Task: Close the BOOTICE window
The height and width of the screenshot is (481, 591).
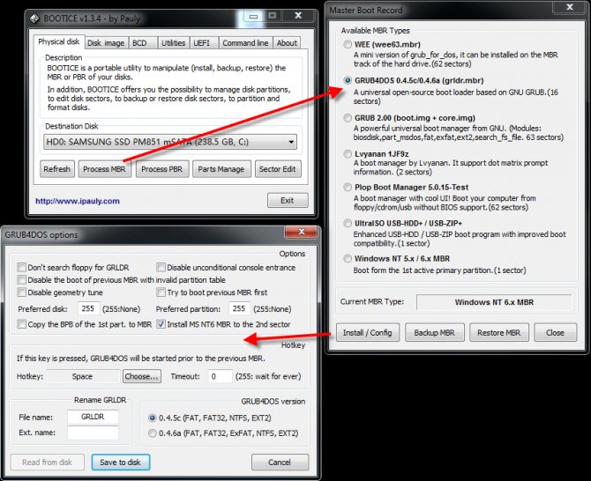Action: coord(298,16)
